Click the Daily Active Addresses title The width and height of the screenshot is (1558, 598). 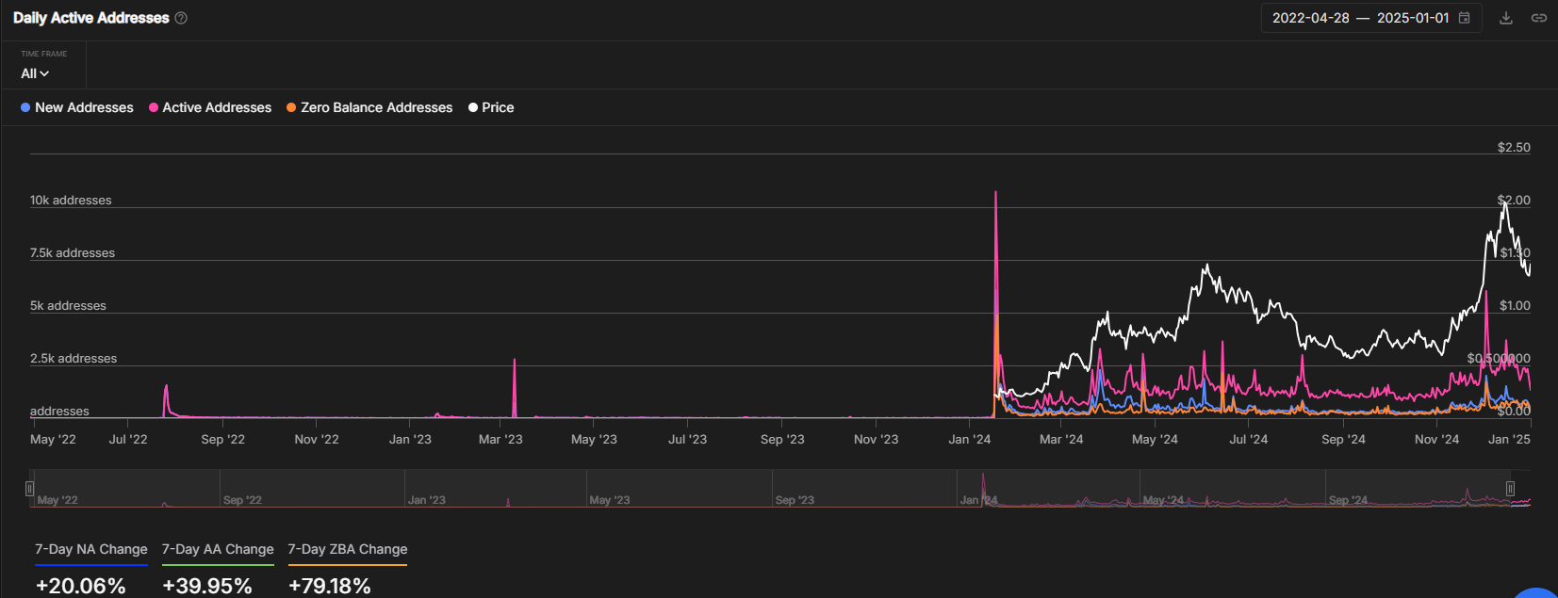pyautogui.click(x=91, y=18)
